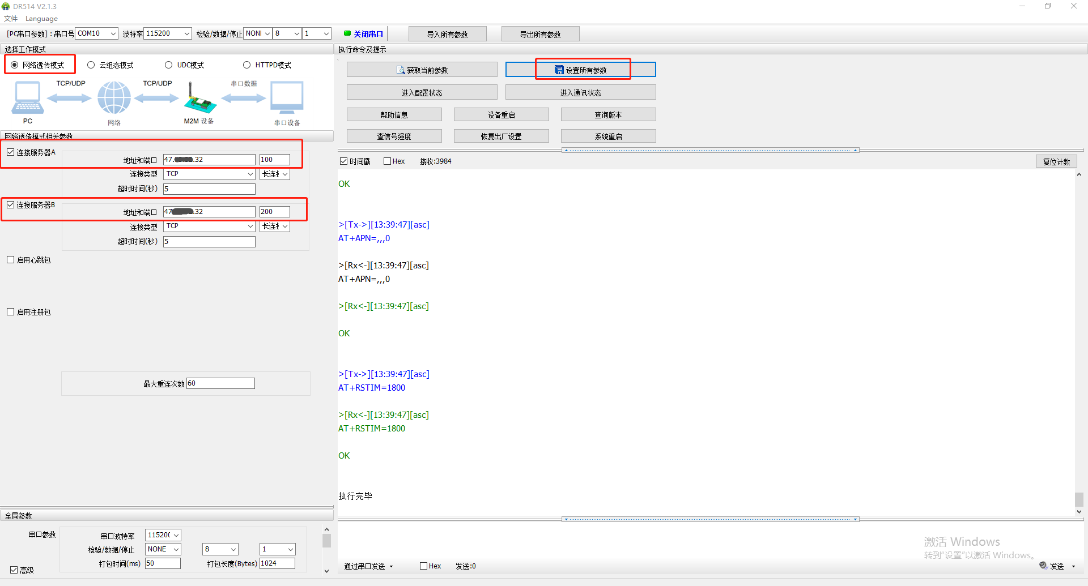Click the 设备重启 button
The width and height of the screenshot is (1088, 586).
pyautogui.click(x=501, y=115)
